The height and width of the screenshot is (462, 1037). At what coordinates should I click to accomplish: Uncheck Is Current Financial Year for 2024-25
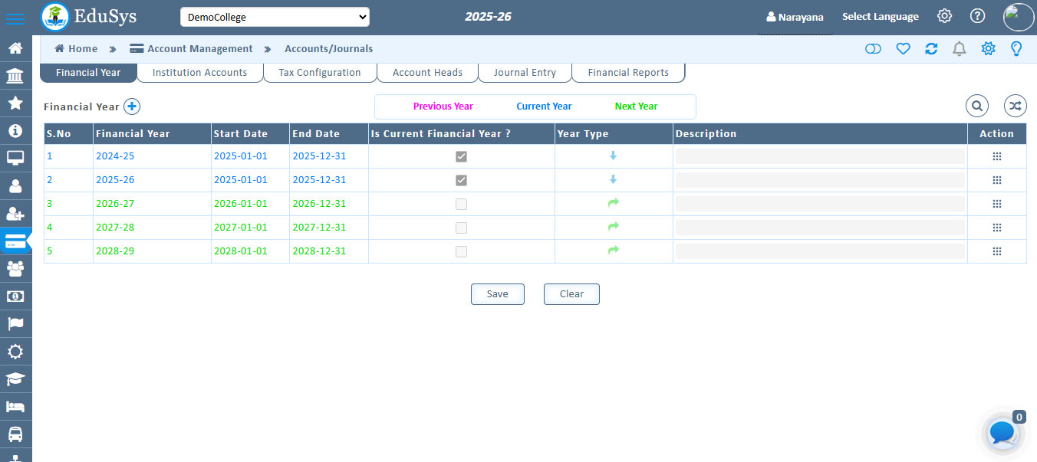click(461, 156)
